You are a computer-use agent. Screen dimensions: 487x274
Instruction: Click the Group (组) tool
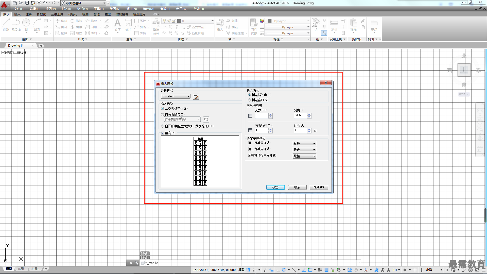pos(316,25)
